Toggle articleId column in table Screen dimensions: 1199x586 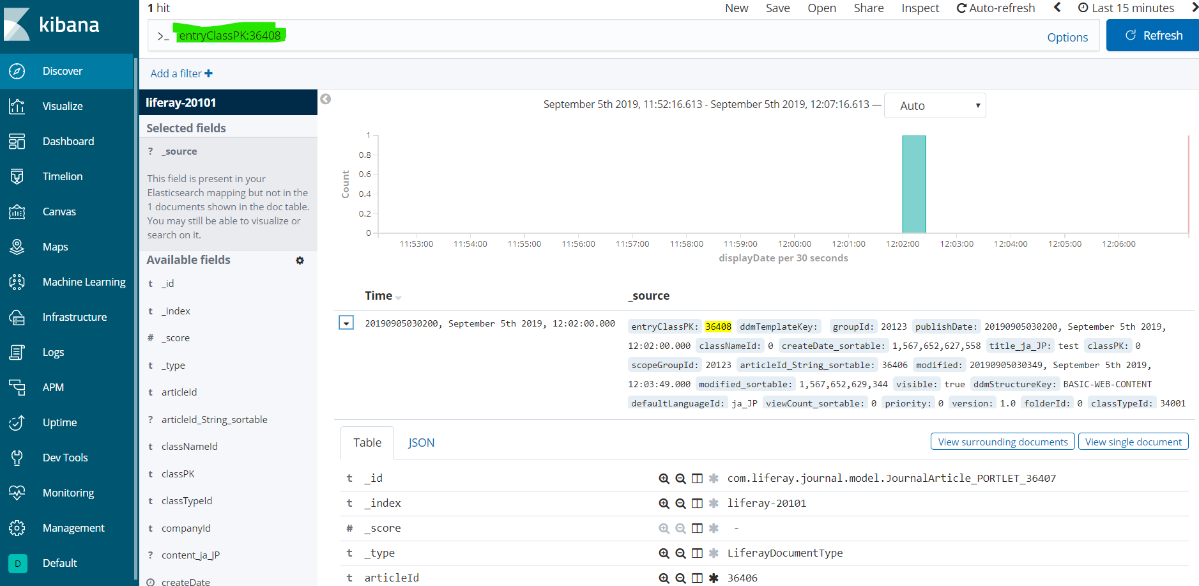click(x=698, y=578)
